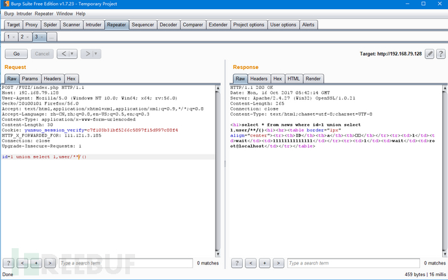This screenshot has width=448, height=280.
Task: Open the User options tab
Action: coord(283,25)
